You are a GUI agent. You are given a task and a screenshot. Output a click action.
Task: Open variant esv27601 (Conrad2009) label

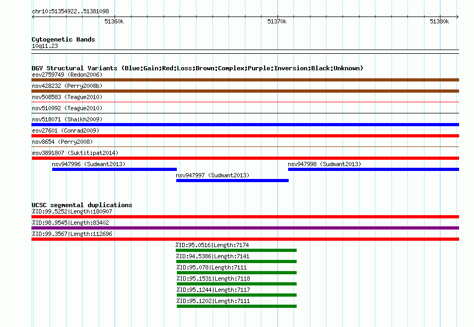tap(66, 130)
